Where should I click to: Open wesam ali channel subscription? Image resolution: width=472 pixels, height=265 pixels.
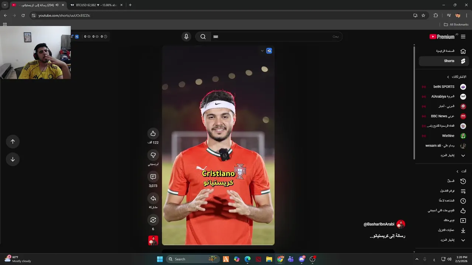coord(444,146)
